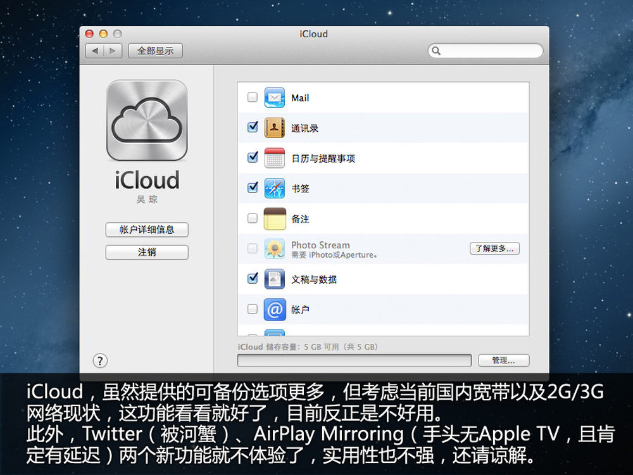Uncheck the 日历与提醒事项 checkbox
Screen dimensions: 633x475
tap(253, 157)
